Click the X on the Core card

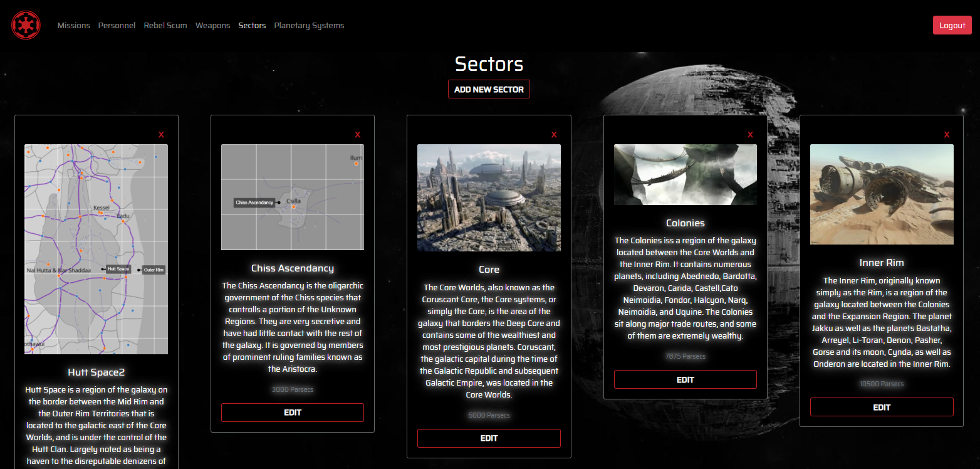point(554,135)
